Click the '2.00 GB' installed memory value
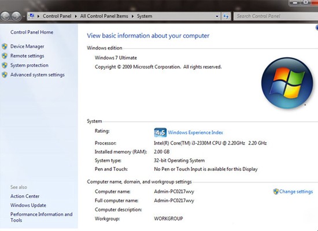Image resolution: width=318 pixels, height=231 pixels. click(x=162, y=152)
